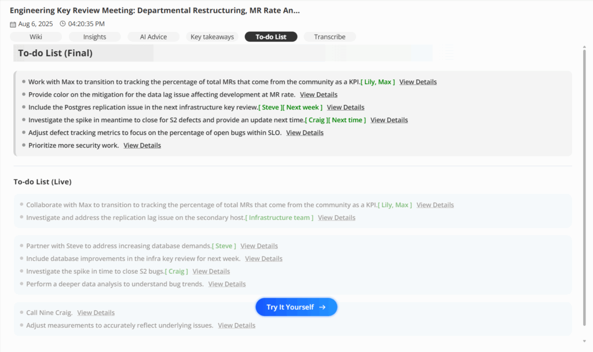Switch to the Wiki tab
This screenshot has height=352, width=593.
coord(35,36)
